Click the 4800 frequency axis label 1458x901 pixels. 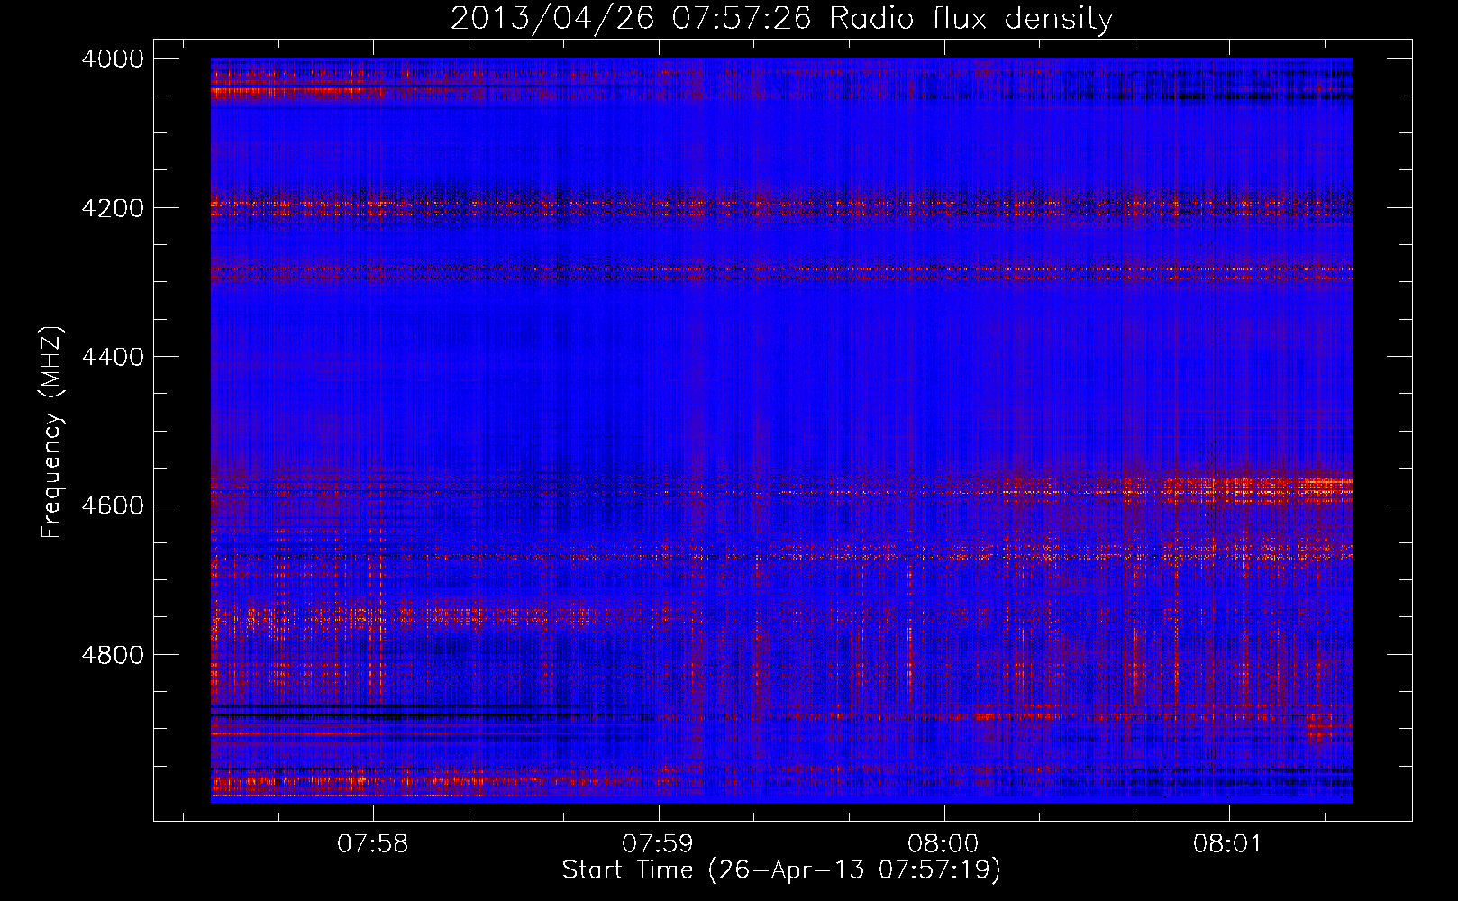(x=113, y=654)
